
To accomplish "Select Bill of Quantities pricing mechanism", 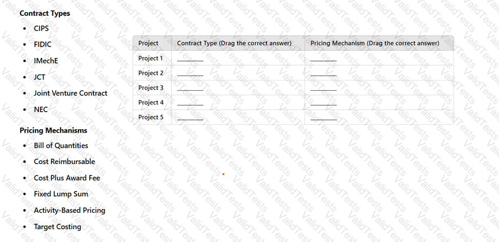I will 61,146.
